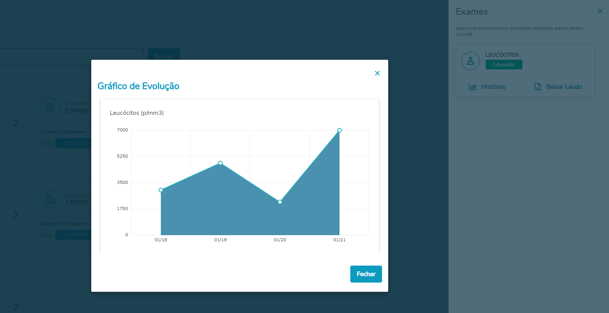Click the 3500 y-axis label
The width and height of the screenshot is (609, 313).
click(x=123, y=182)
